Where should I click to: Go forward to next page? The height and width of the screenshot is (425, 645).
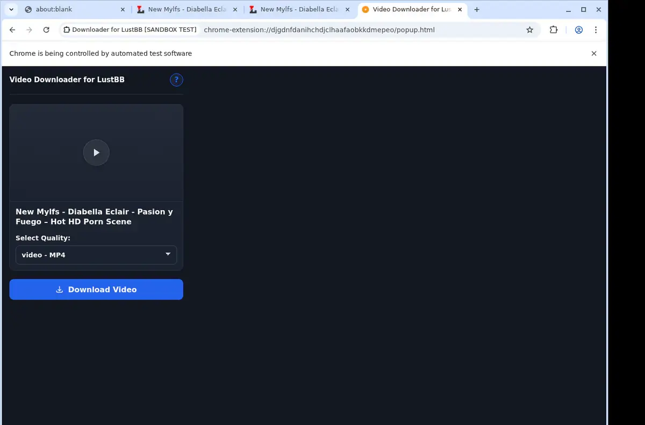pos(29,30)
